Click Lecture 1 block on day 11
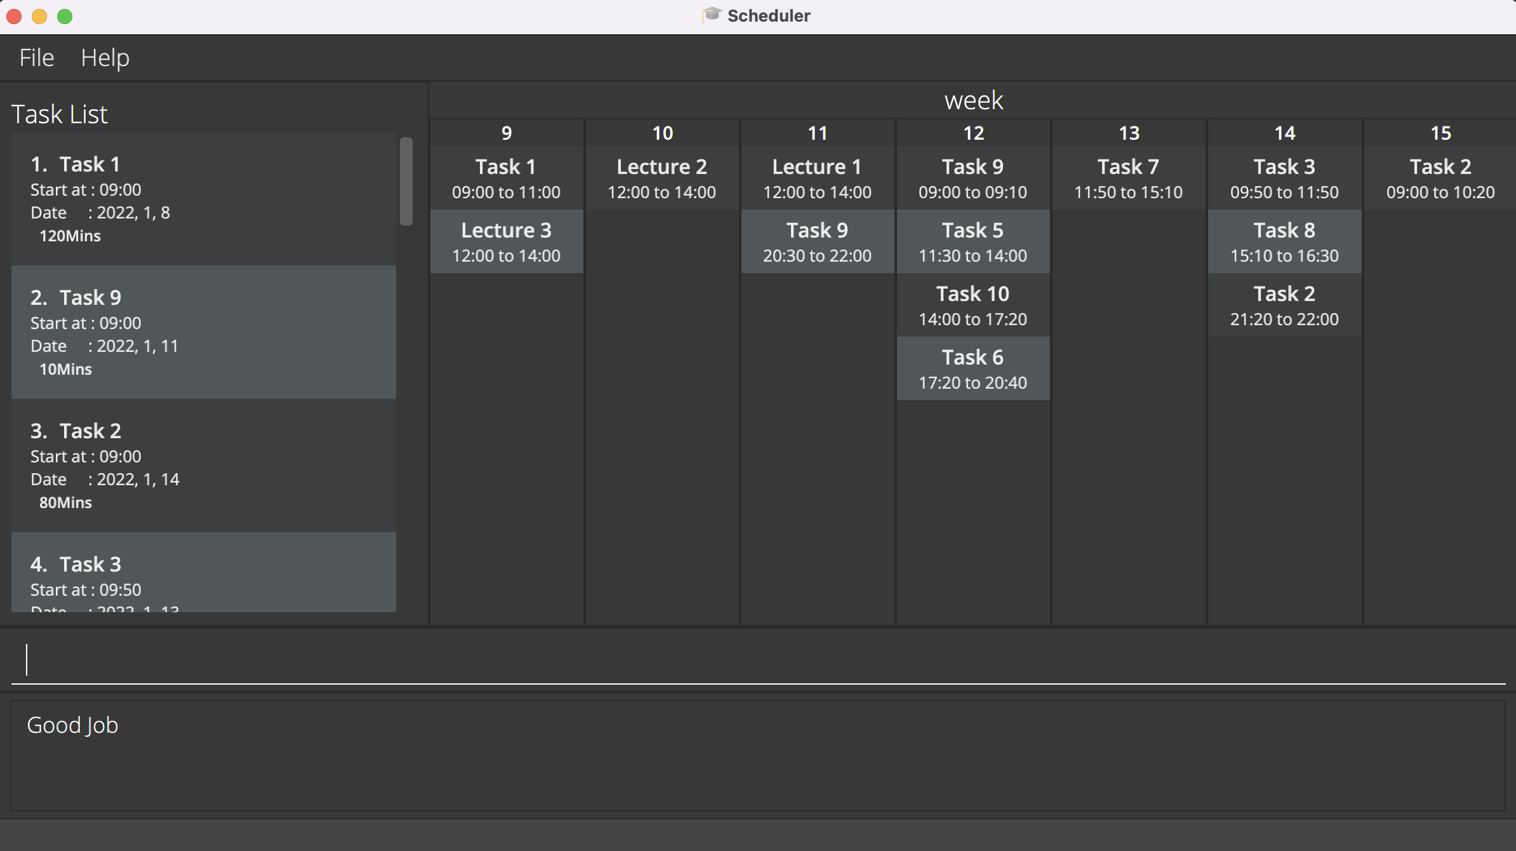1516x851 pixels. pos(817,178)
